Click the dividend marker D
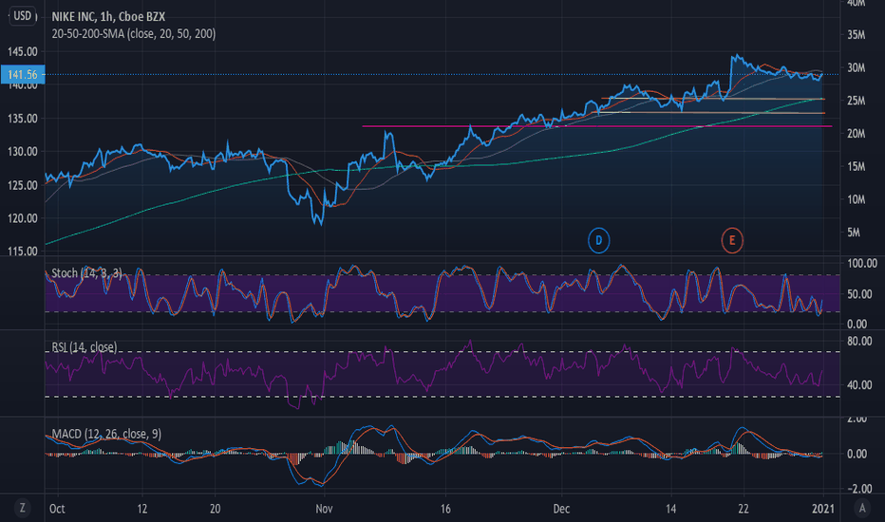Image resolution: width=885 pixels, height=522 pixels. click(x=599, y=240)
